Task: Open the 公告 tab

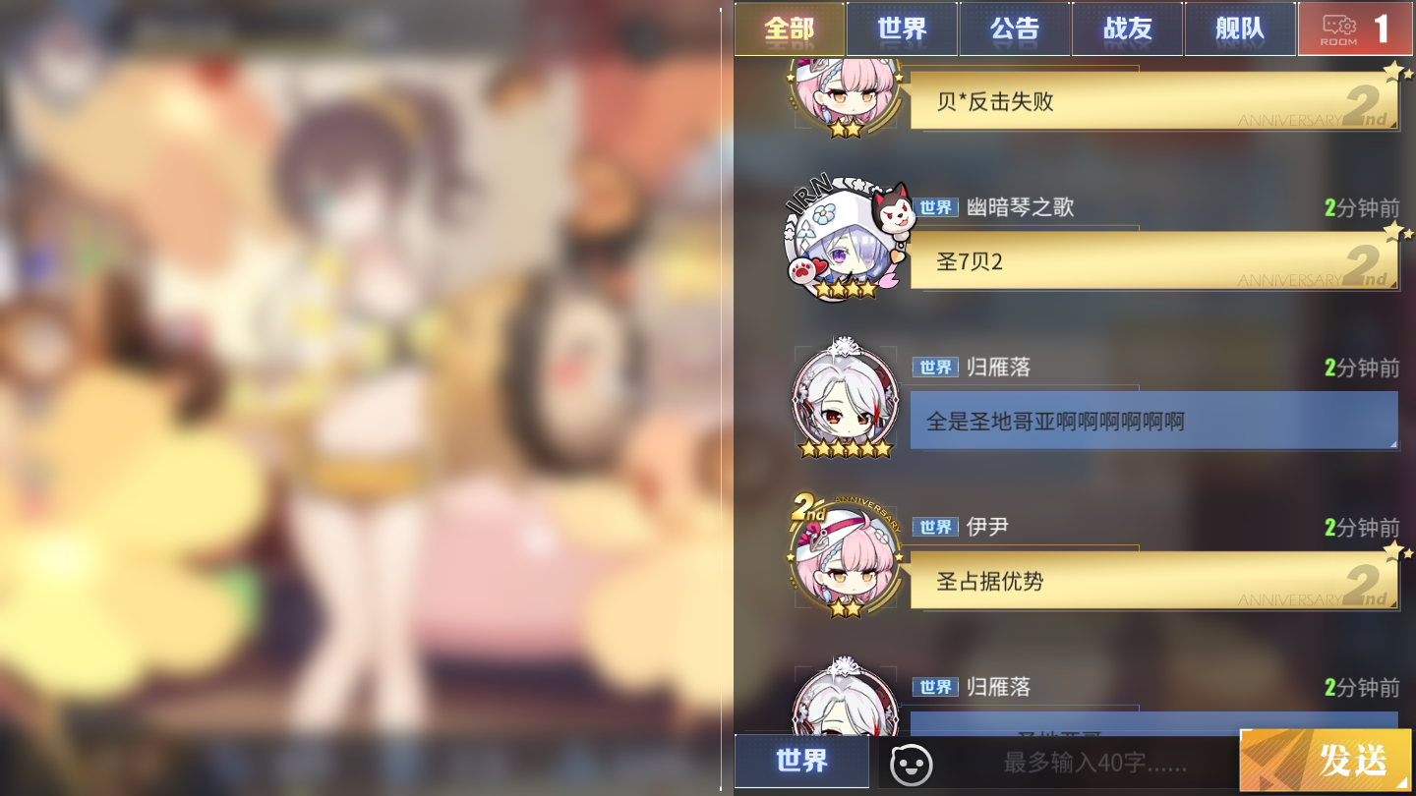Action: [x=1015, y=28]
